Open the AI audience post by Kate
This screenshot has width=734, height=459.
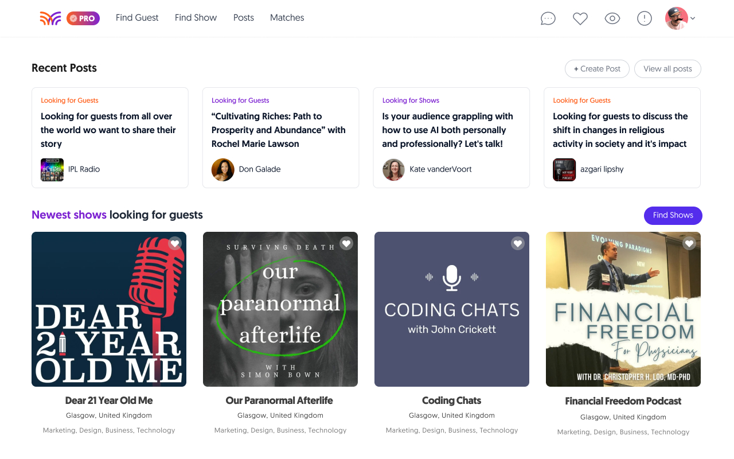448,130
